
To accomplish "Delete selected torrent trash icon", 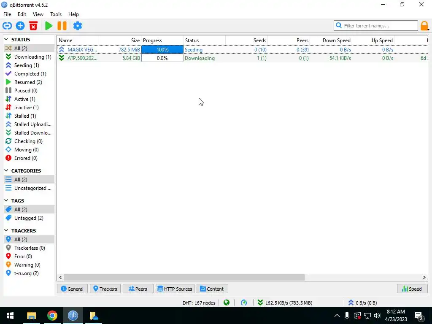I will click(x=33, y=26).
